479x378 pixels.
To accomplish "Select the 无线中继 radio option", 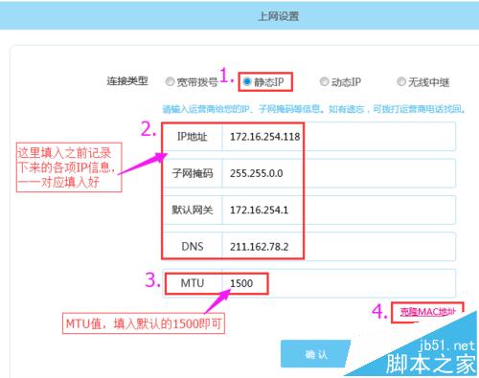I will 401,81.
